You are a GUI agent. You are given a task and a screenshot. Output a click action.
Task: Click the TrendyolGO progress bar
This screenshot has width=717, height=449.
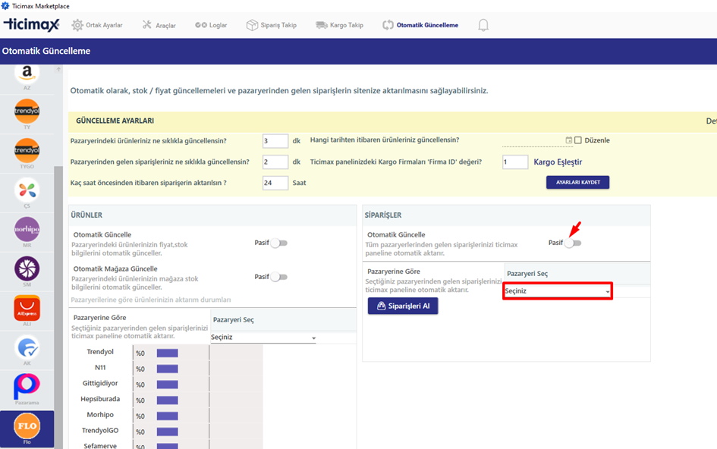(168, 432)
